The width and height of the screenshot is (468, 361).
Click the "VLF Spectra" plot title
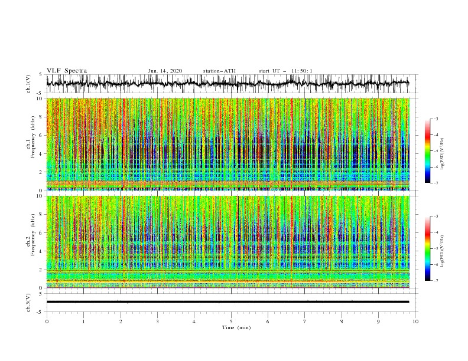tap(67, 71)
